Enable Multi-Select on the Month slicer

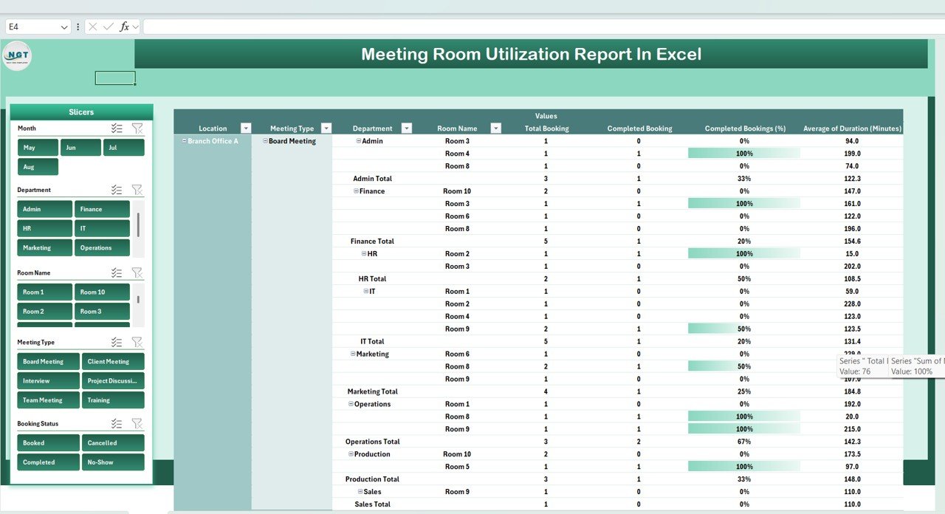click(116, 128)
